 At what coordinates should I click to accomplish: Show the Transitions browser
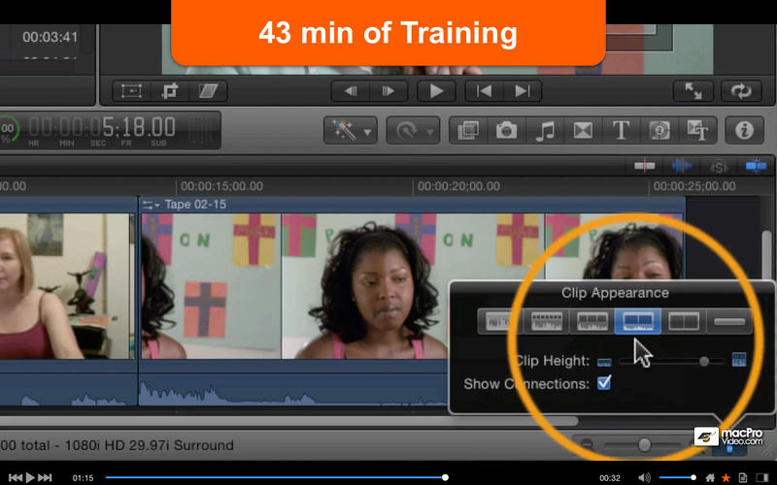pyautogui.click(x=583, y=130)
